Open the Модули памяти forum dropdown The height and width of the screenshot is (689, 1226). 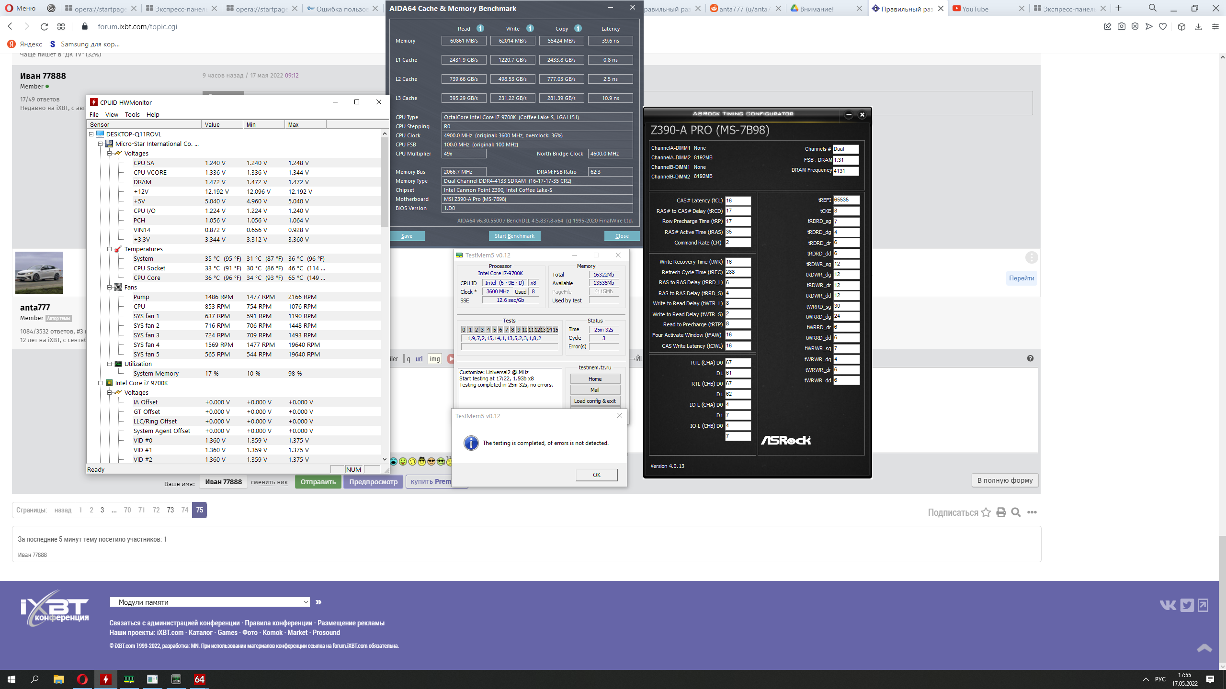210,602
